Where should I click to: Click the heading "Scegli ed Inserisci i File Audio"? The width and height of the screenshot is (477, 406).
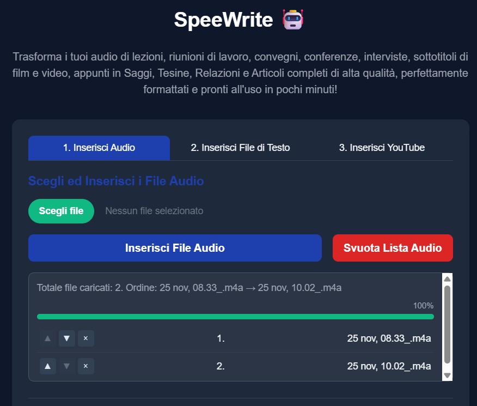coord(116,181)
